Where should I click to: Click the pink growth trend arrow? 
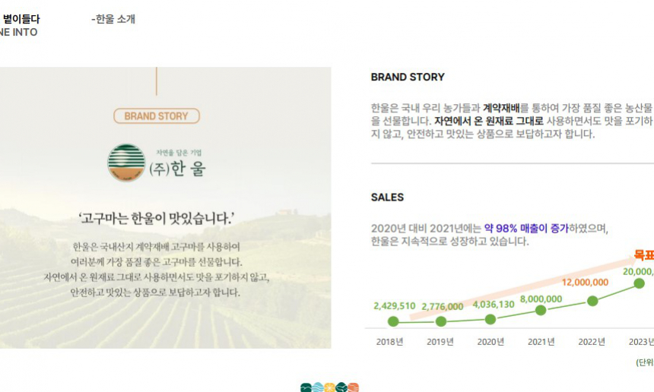523,287
